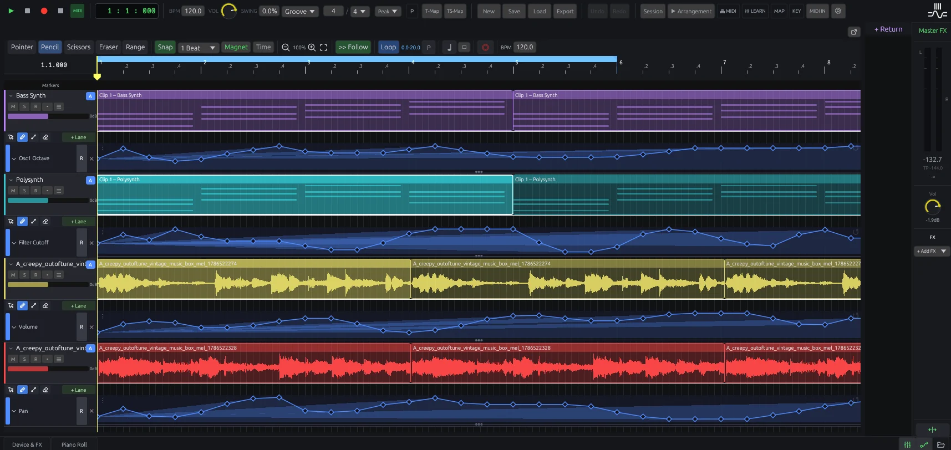Viewport: 951px width, 450px height.
Task: Open the Device & FX tab
Action: tap(27, 444)
